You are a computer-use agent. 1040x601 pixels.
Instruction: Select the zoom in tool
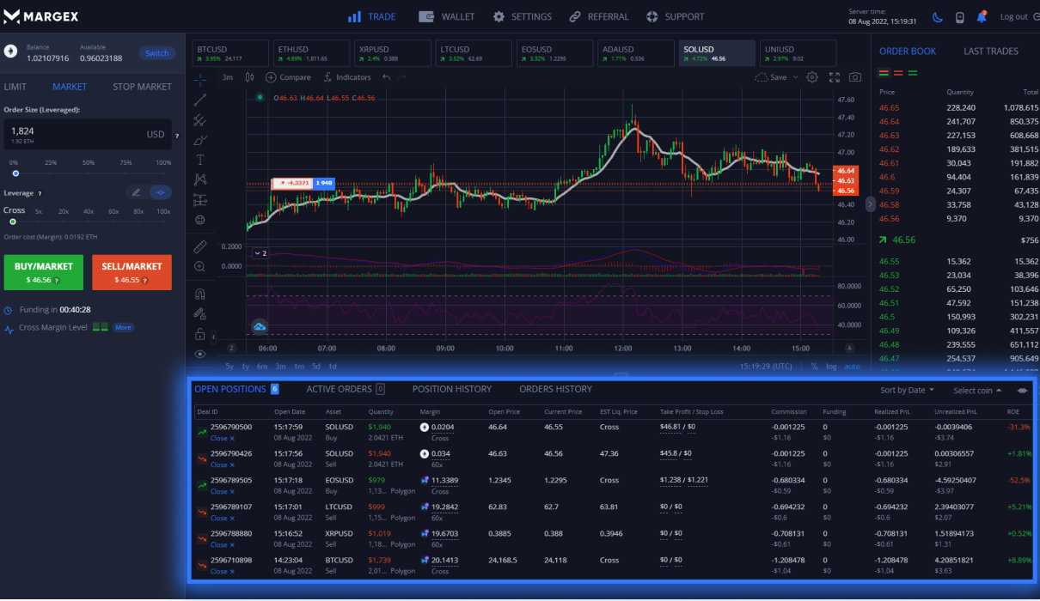coord(199,267)
